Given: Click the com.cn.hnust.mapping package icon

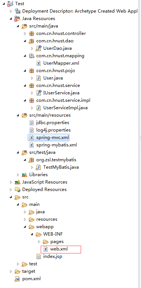Looking at the screenshot, I should point(31,56).
